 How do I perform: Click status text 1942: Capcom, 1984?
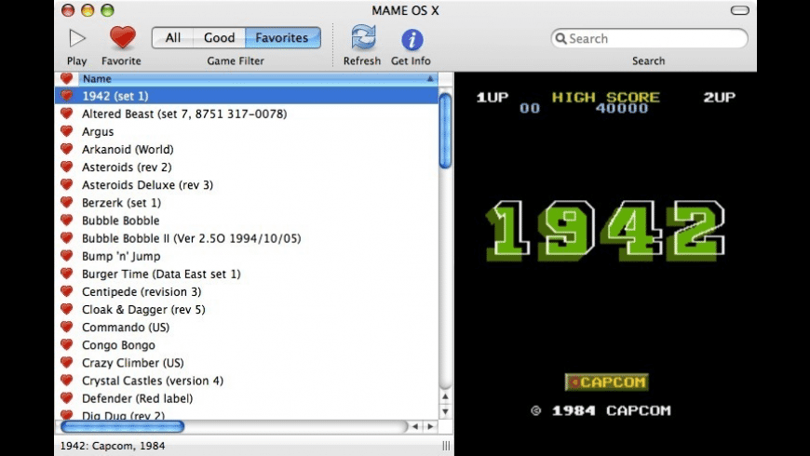(x=113, y=446)
